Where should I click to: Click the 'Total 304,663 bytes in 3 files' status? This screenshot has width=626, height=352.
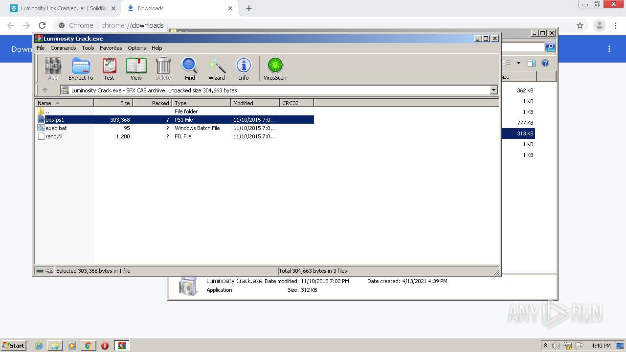click(x=313, y=271)
